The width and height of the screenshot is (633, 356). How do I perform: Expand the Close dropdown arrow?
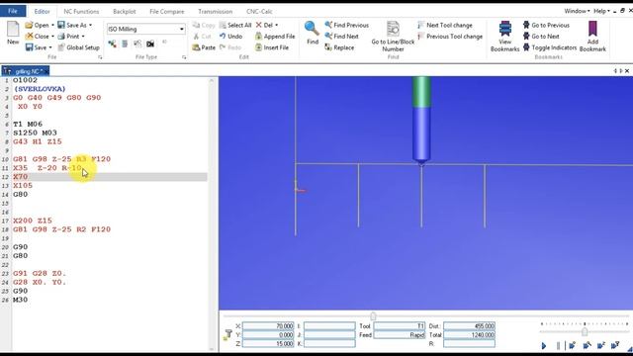pyautogui.click(x=52, y=37)
